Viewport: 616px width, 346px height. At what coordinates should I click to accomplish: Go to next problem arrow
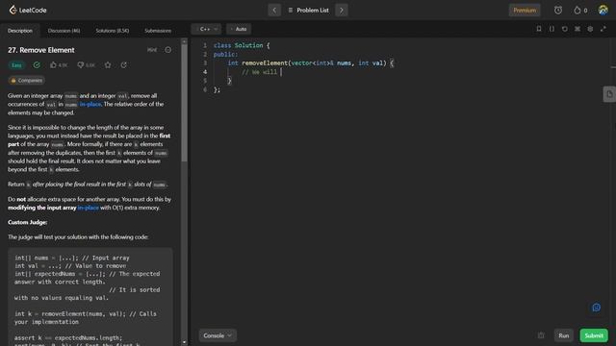pos(342,11)
